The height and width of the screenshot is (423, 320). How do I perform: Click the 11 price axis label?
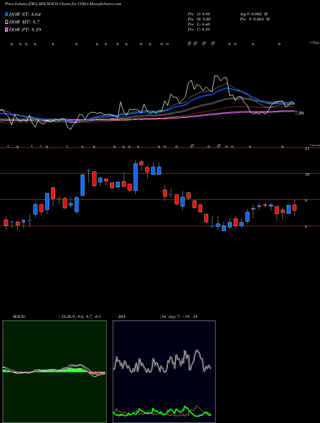coord(307,149)
